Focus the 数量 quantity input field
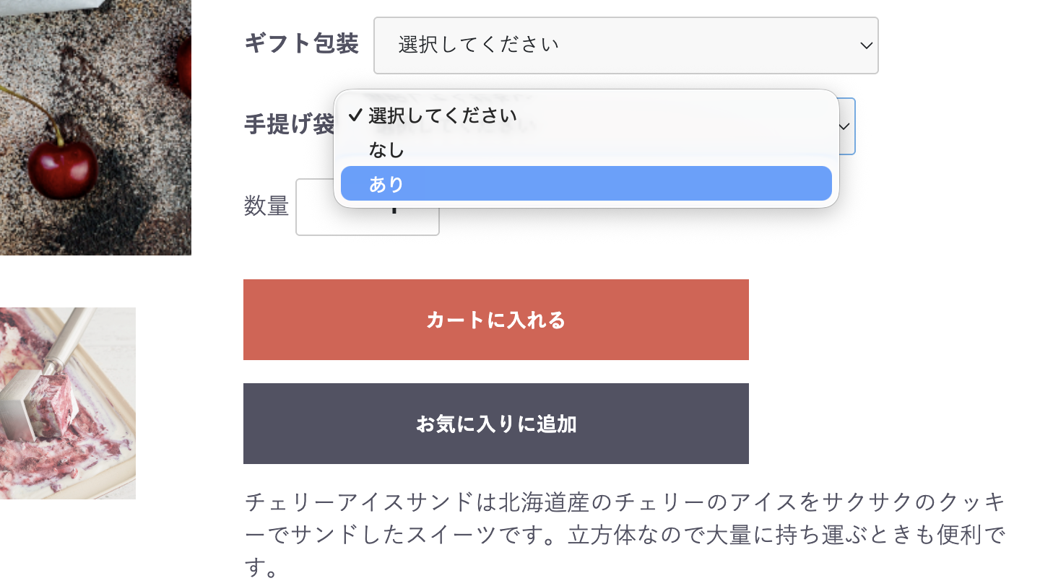This screenshot has width=1040, height=586. coord(367,207)
